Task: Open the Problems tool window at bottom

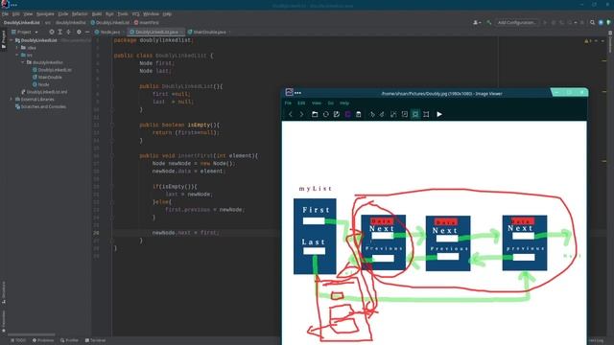Action: [43, 340]
